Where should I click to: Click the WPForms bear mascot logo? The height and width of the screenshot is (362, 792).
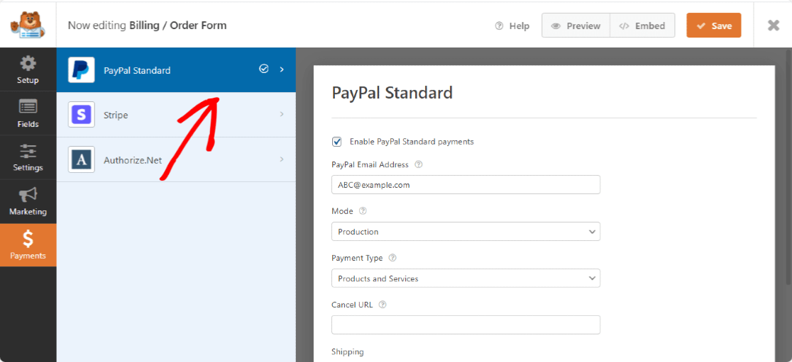(28, 25)
